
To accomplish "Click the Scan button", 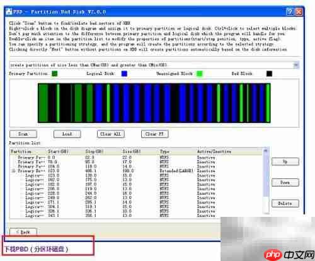I will (23, 134).
